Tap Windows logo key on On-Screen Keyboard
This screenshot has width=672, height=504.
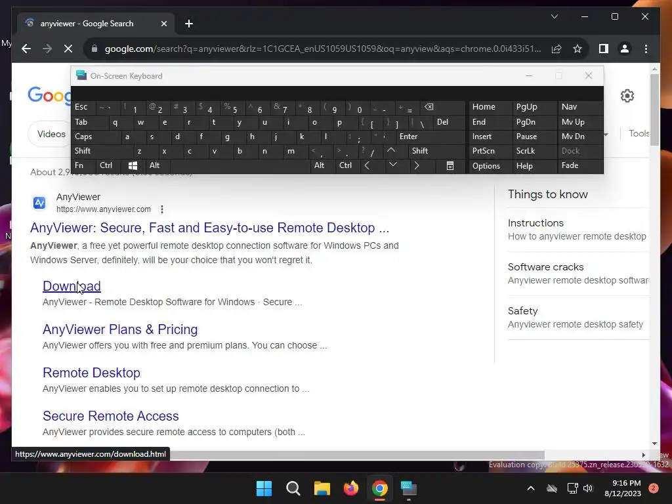[133, 165]
